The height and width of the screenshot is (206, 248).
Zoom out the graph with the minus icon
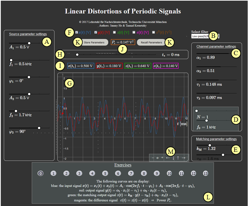pyautogui.click(x=152, y=158)
